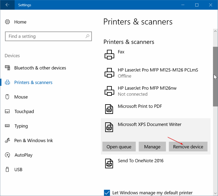Go to AutoPlay settings

pos(23,155)
